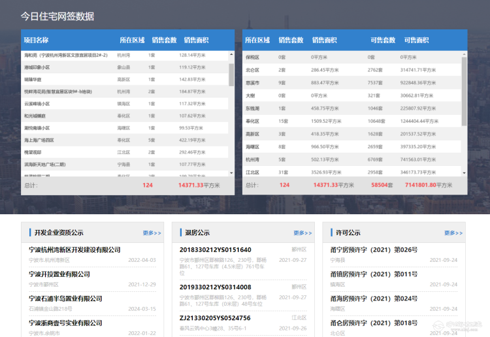490x337 pixels.
Task: Open permit 甬海房预许字（2021）第024号
Action: (374, 298)
